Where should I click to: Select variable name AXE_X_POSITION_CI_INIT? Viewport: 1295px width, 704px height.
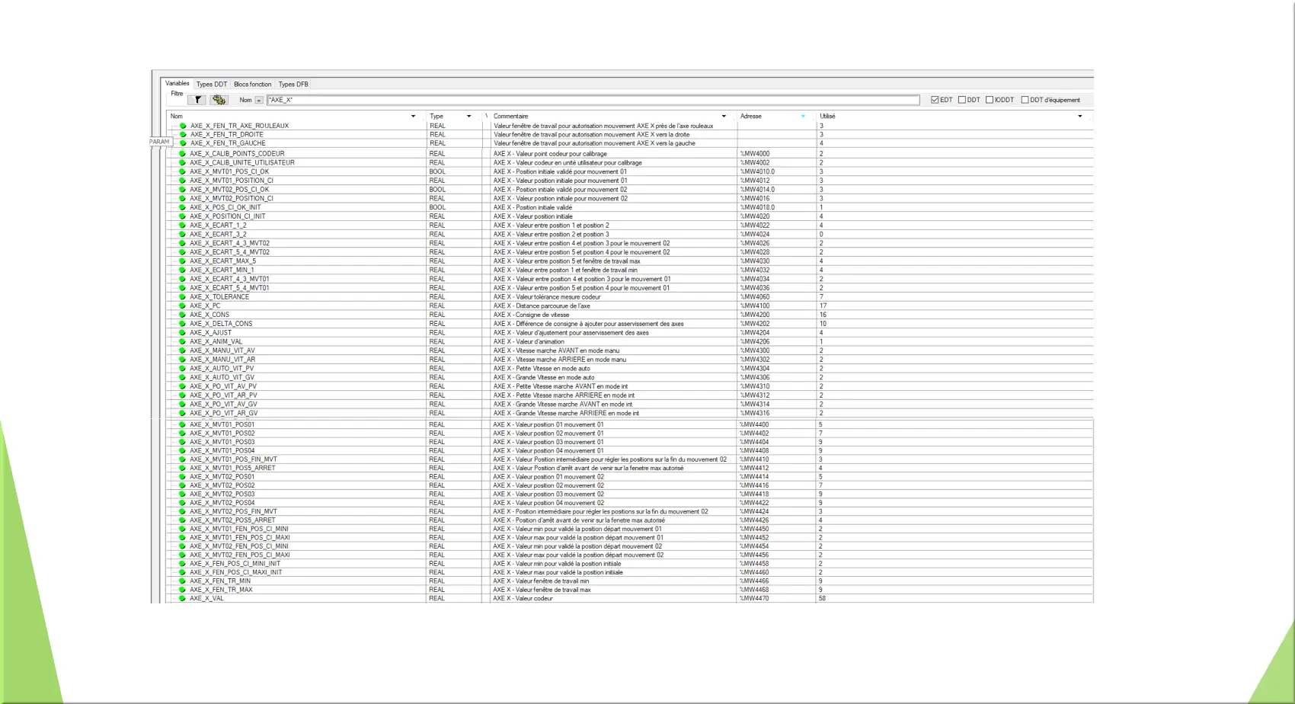click(228, 216)
